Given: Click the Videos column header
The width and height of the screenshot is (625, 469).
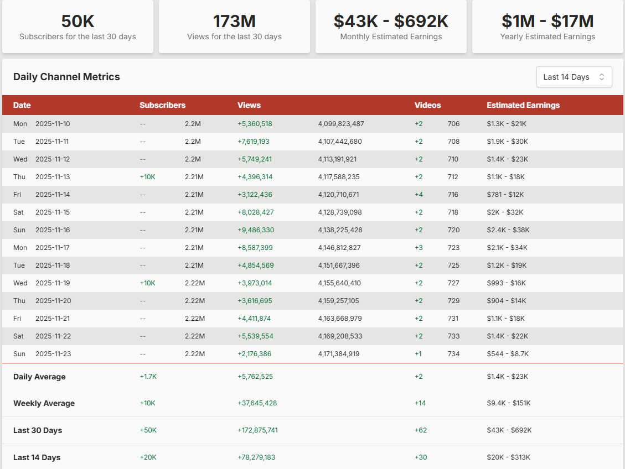Looking at the screenshot, I should pyautogui.click(x=427, y=105).
